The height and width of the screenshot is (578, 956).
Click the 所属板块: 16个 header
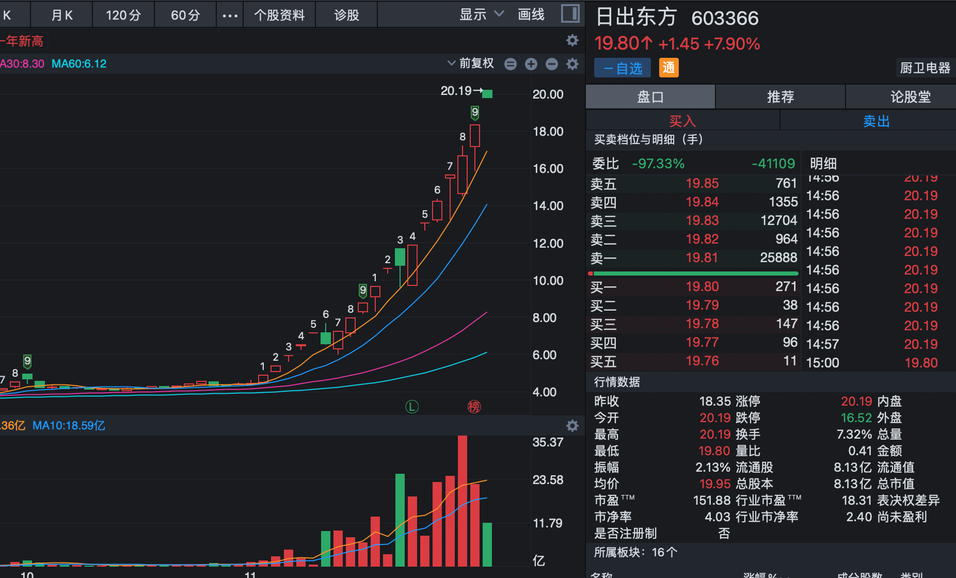click(x=635, y=552)
